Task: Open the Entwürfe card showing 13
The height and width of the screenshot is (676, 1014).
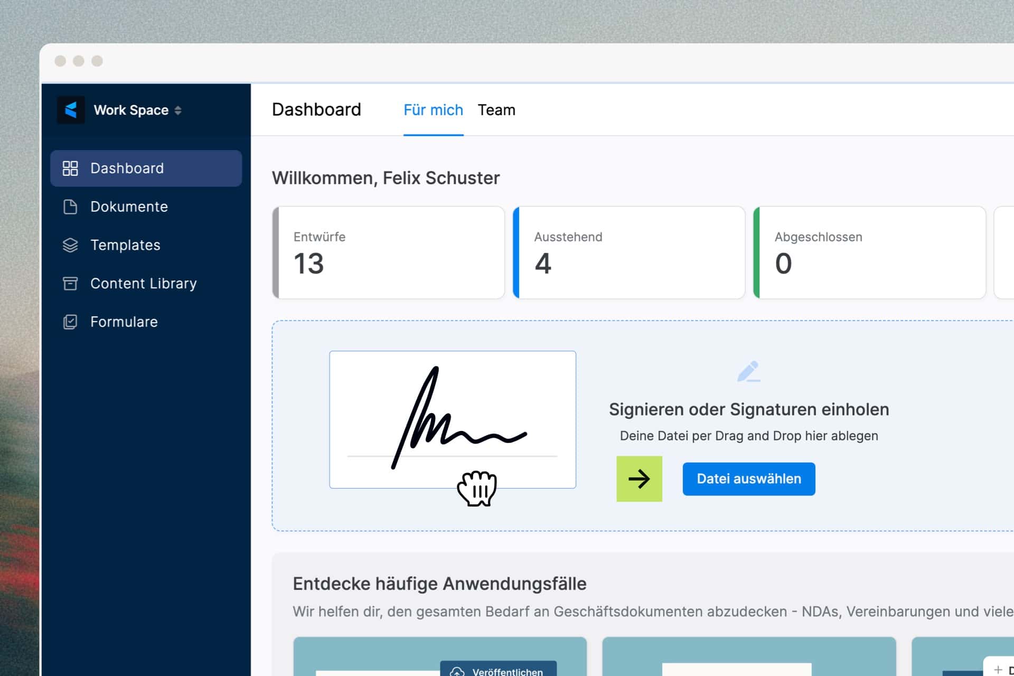Action: [389, 252]
